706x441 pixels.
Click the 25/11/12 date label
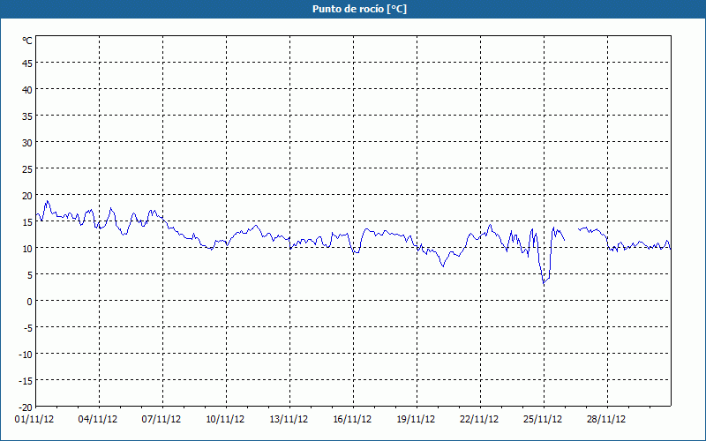pos(543,420)
